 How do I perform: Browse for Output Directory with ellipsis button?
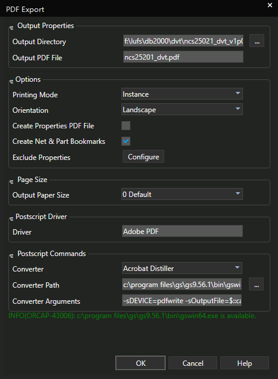pyautogui.click(x=257, y=41)
